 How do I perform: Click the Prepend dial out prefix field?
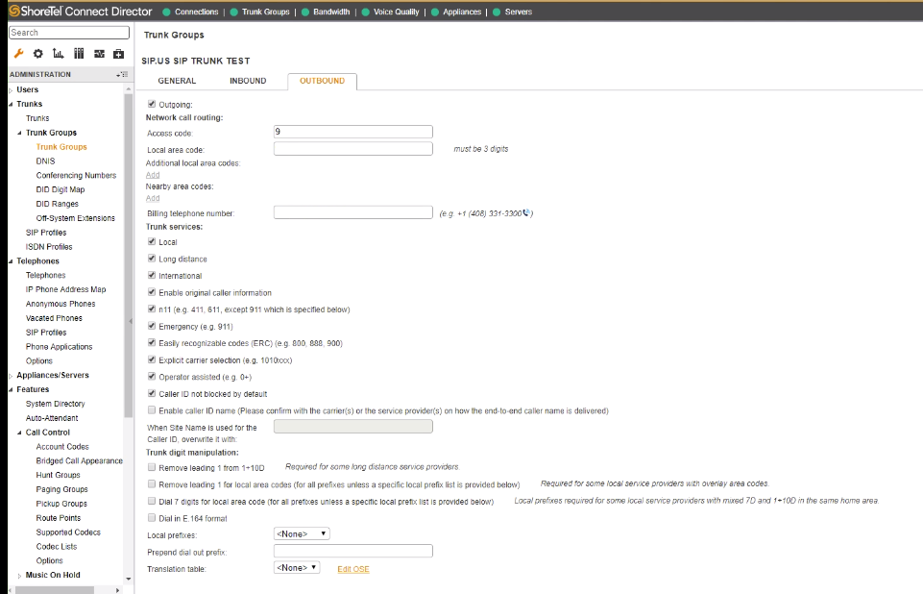click(353, 551)
